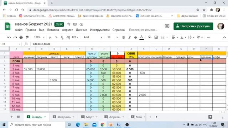228x128 pixels.
Task: Open the zoom 100% dropdown
Action: tap(39, 37)
